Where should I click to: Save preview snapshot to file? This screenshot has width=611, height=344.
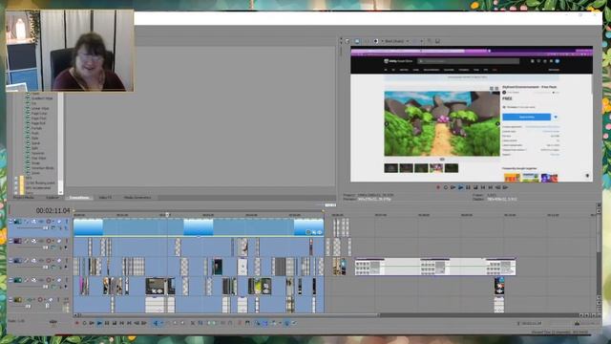click(x=437, y=41)
